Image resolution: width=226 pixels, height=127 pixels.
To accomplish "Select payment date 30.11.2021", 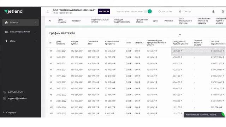I will [x=61, y=76].
